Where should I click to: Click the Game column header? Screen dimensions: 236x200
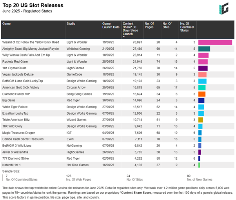pyautogui.click(x=6, y=23)
